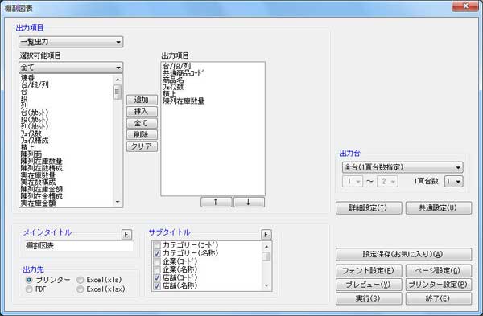Click the 削除 button
The height and width of the screenshot is (316, 483).
tap(142, 134)
